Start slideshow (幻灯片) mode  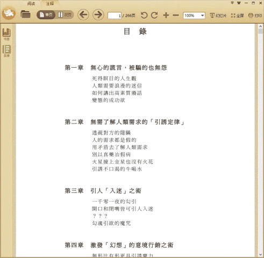218,16
